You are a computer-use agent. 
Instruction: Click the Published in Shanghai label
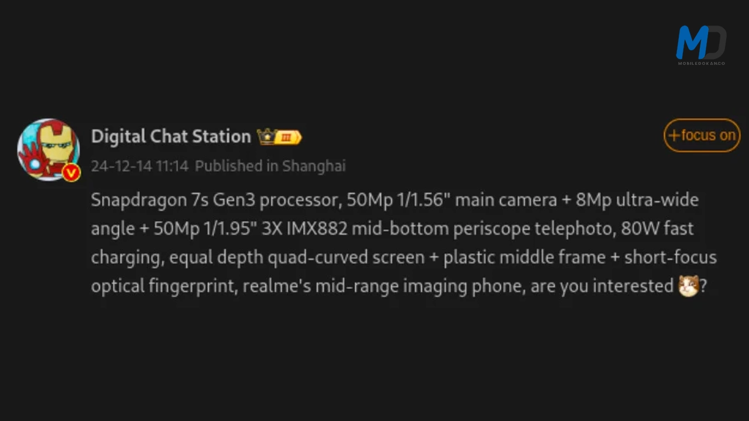270,166
